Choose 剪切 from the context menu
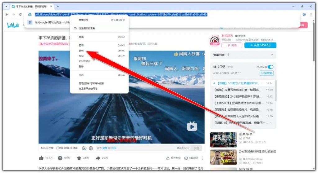Image resolution: width=318 pixels, height=173 pixels. coord(81,45)
